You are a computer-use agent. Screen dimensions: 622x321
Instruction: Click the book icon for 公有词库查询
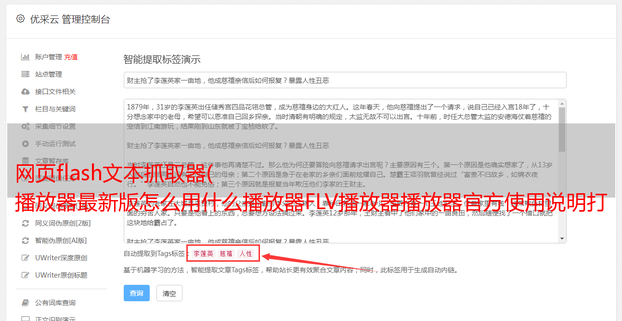coord(26,303)
